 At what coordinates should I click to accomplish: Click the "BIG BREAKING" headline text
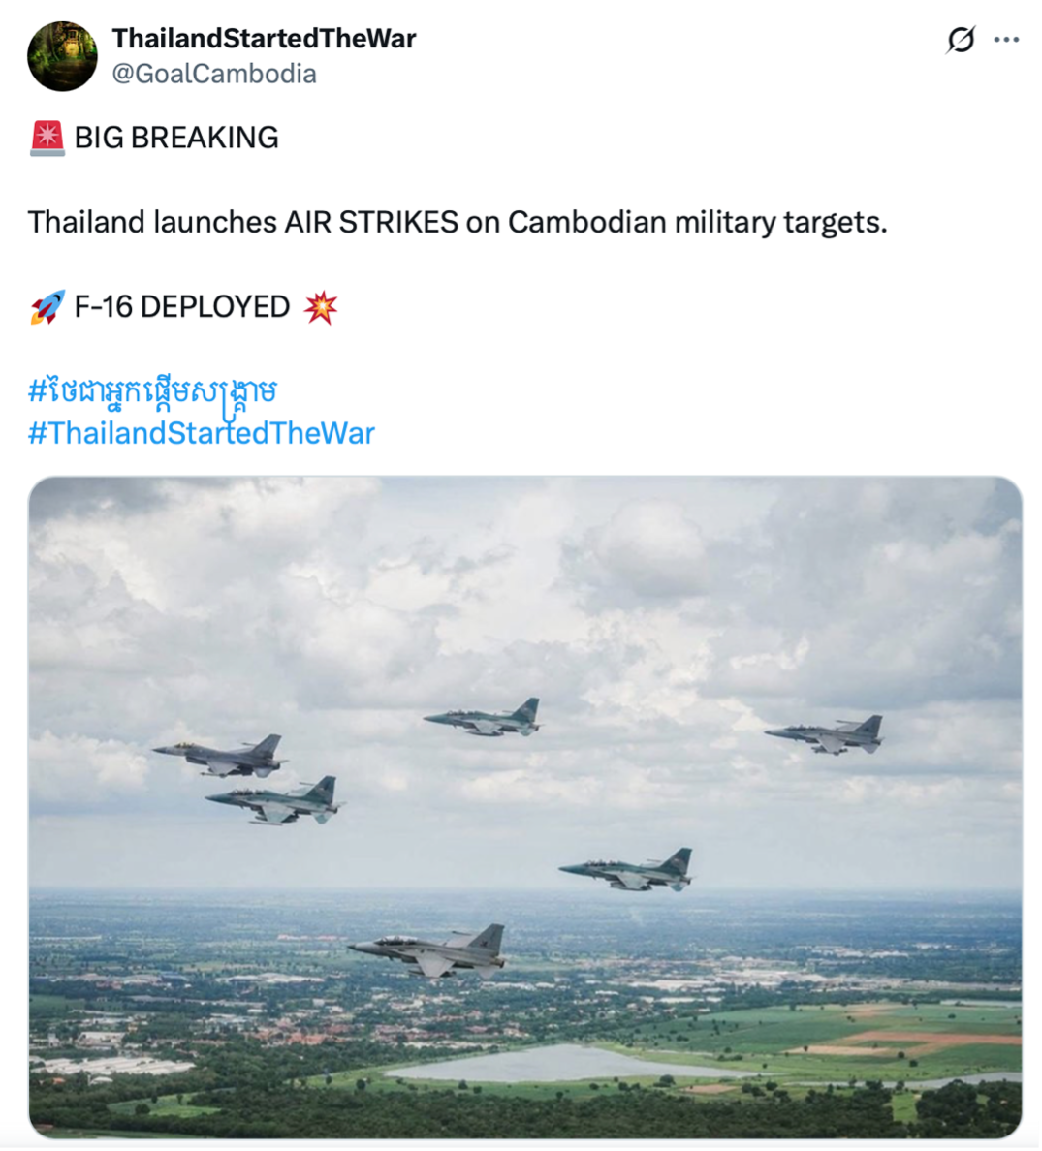[x=176, y=139]
